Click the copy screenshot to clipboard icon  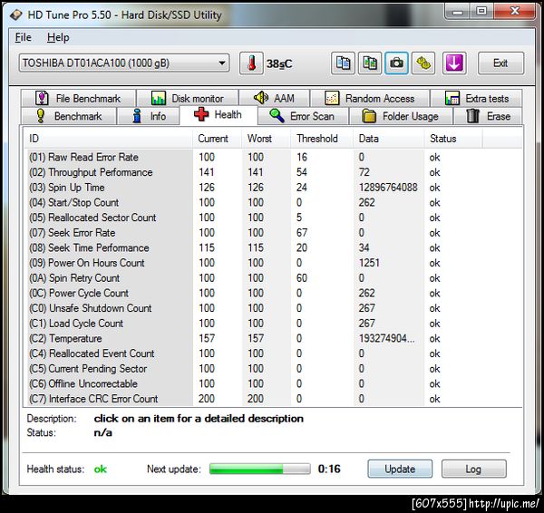pyautogui.click(x=370, y=63)
